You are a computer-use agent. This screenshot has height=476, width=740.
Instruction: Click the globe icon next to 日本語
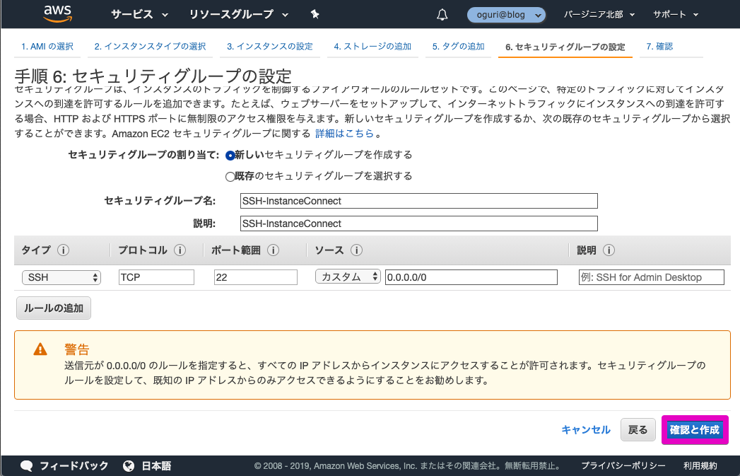click(x=129, y=465)
